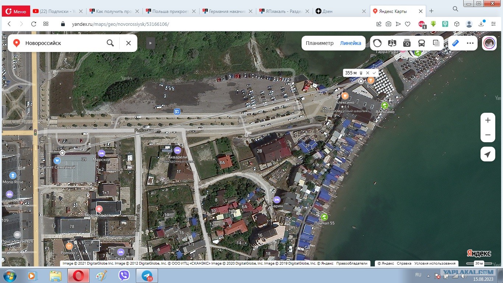
Task: Open the Speed Dial start page grid
Action: (46, 24)
